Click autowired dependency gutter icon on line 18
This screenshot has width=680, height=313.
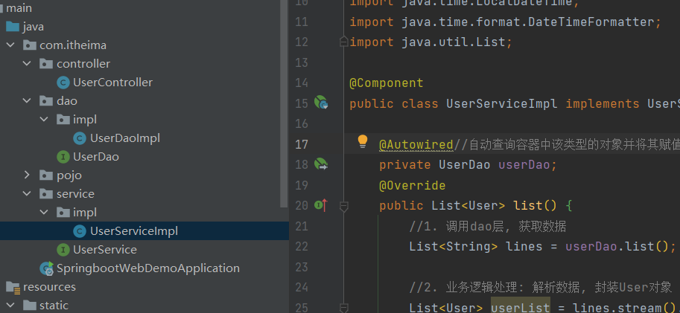point(320,164)
